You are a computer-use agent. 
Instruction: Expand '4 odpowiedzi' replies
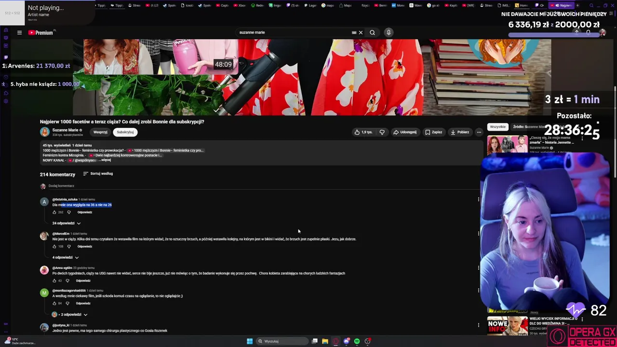[66, 257]
